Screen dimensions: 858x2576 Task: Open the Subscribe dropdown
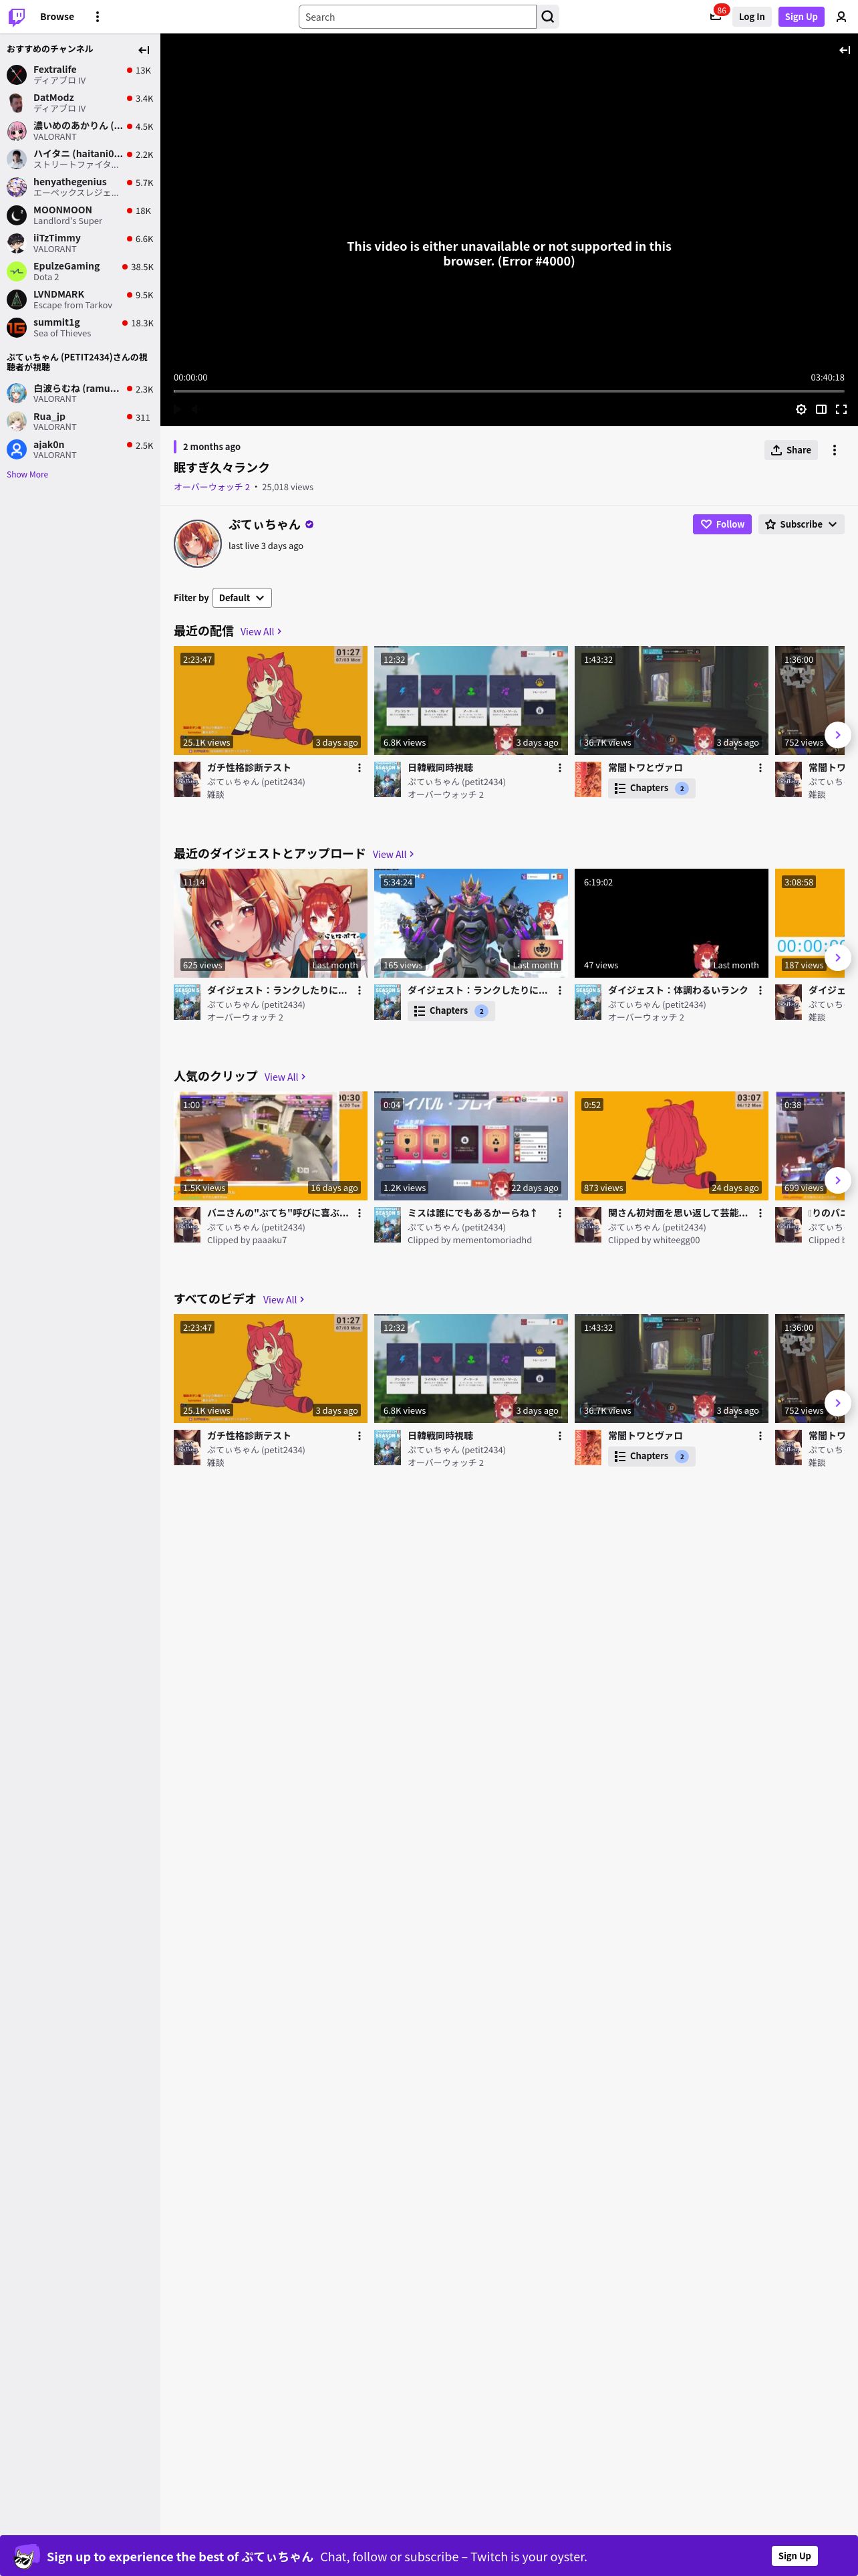point(801,524)
